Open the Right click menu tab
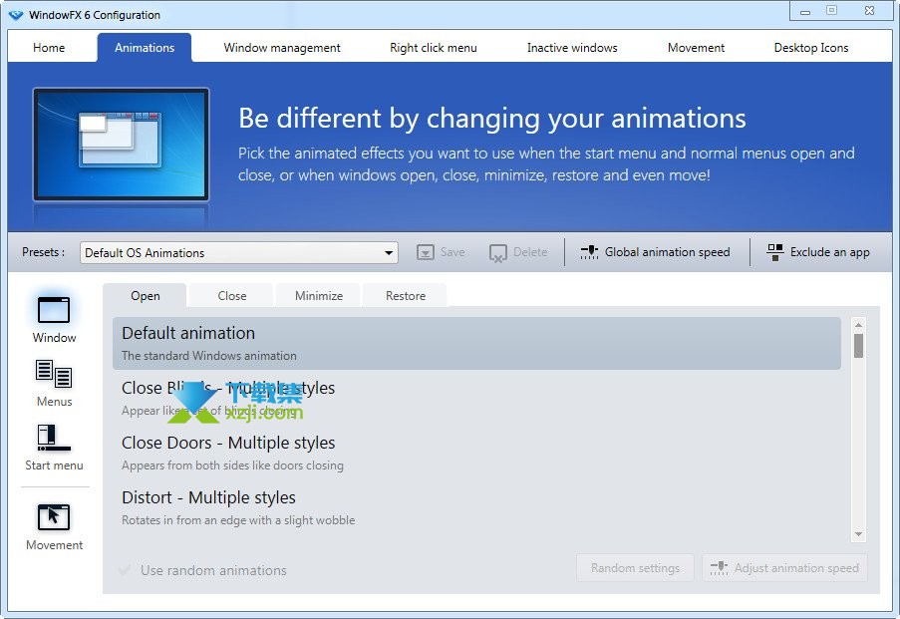The image size is (900, 619). [x=434, y=48]
